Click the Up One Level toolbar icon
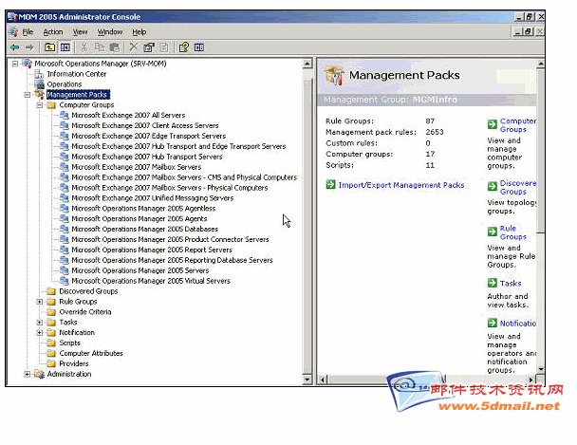Viewport: 577px width, 445px height. coord(49,46)
